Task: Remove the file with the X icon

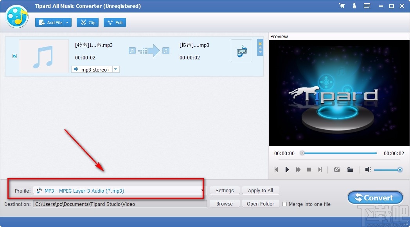Action: click(x=260, y=44)
